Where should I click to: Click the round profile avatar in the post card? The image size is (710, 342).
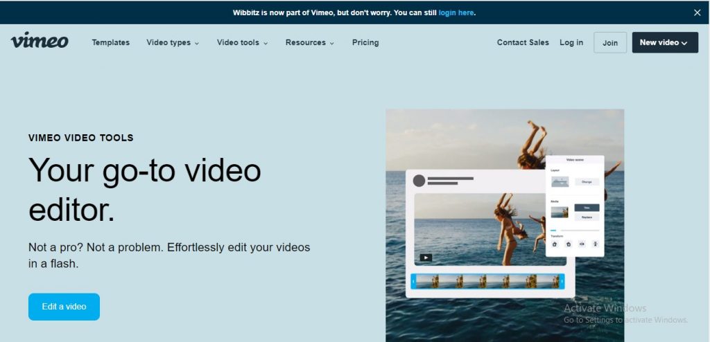pyautogui.click(x=419, y=181)
